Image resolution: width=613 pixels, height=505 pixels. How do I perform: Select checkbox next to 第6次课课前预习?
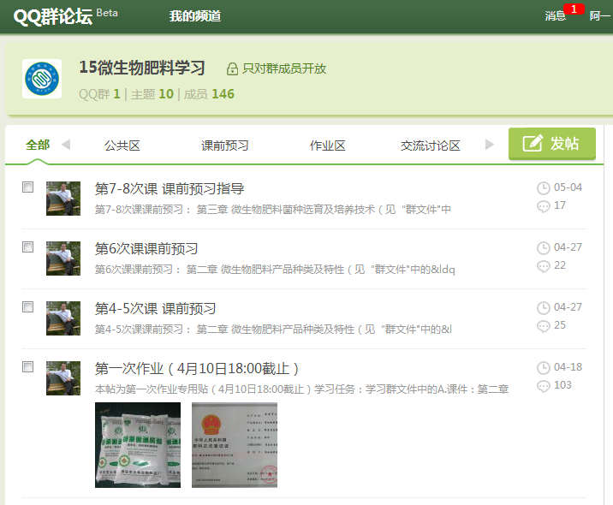pyautogui.click(x=28, y=247)
